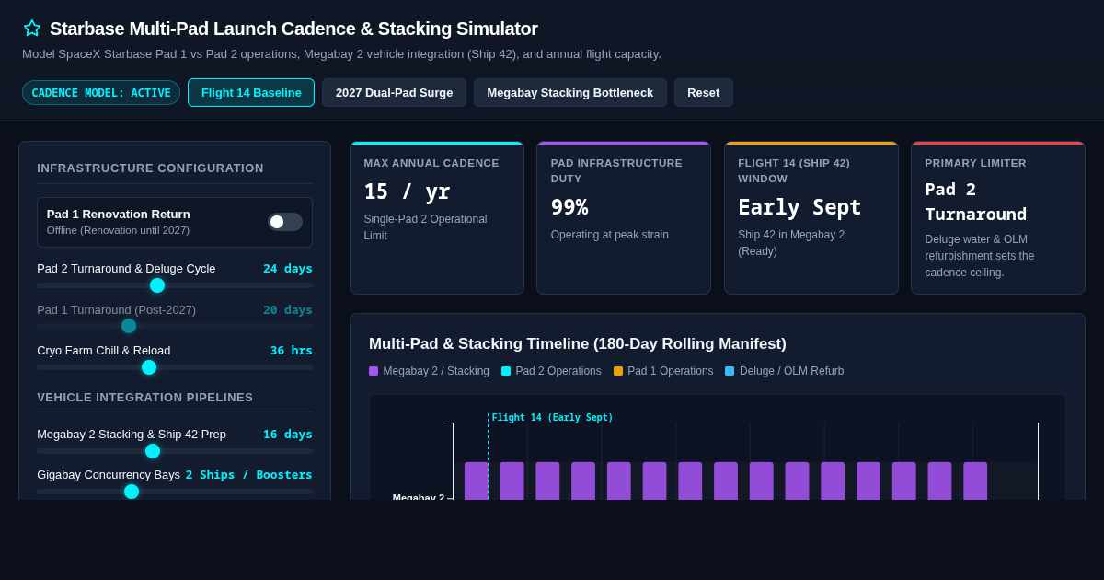The width and height of the screenshot is (1104, 580).
Task: Click the 36 hrs cryo reload value
Action: tap(292, 351)
